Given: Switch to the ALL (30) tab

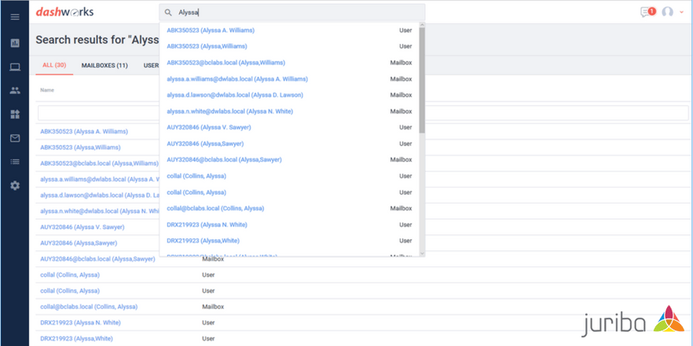Looking at the screenshot, I should tap(54, 65).
